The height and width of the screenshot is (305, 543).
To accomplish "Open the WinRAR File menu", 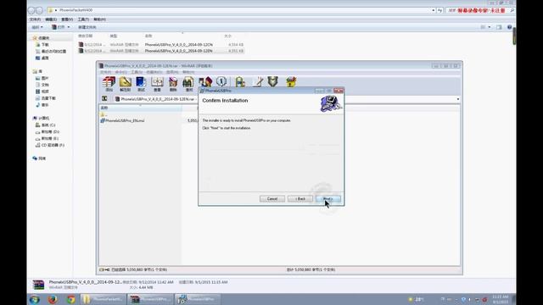I will 105,72.
